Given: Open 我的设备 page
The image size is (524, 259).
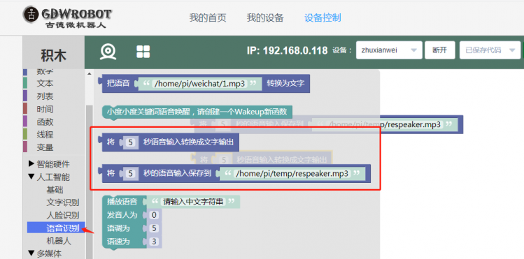Looking at the screenshot, I should (x=265, y=17).
